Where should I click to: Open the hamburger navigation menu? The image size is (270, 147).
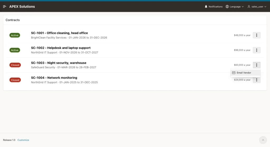5,7
